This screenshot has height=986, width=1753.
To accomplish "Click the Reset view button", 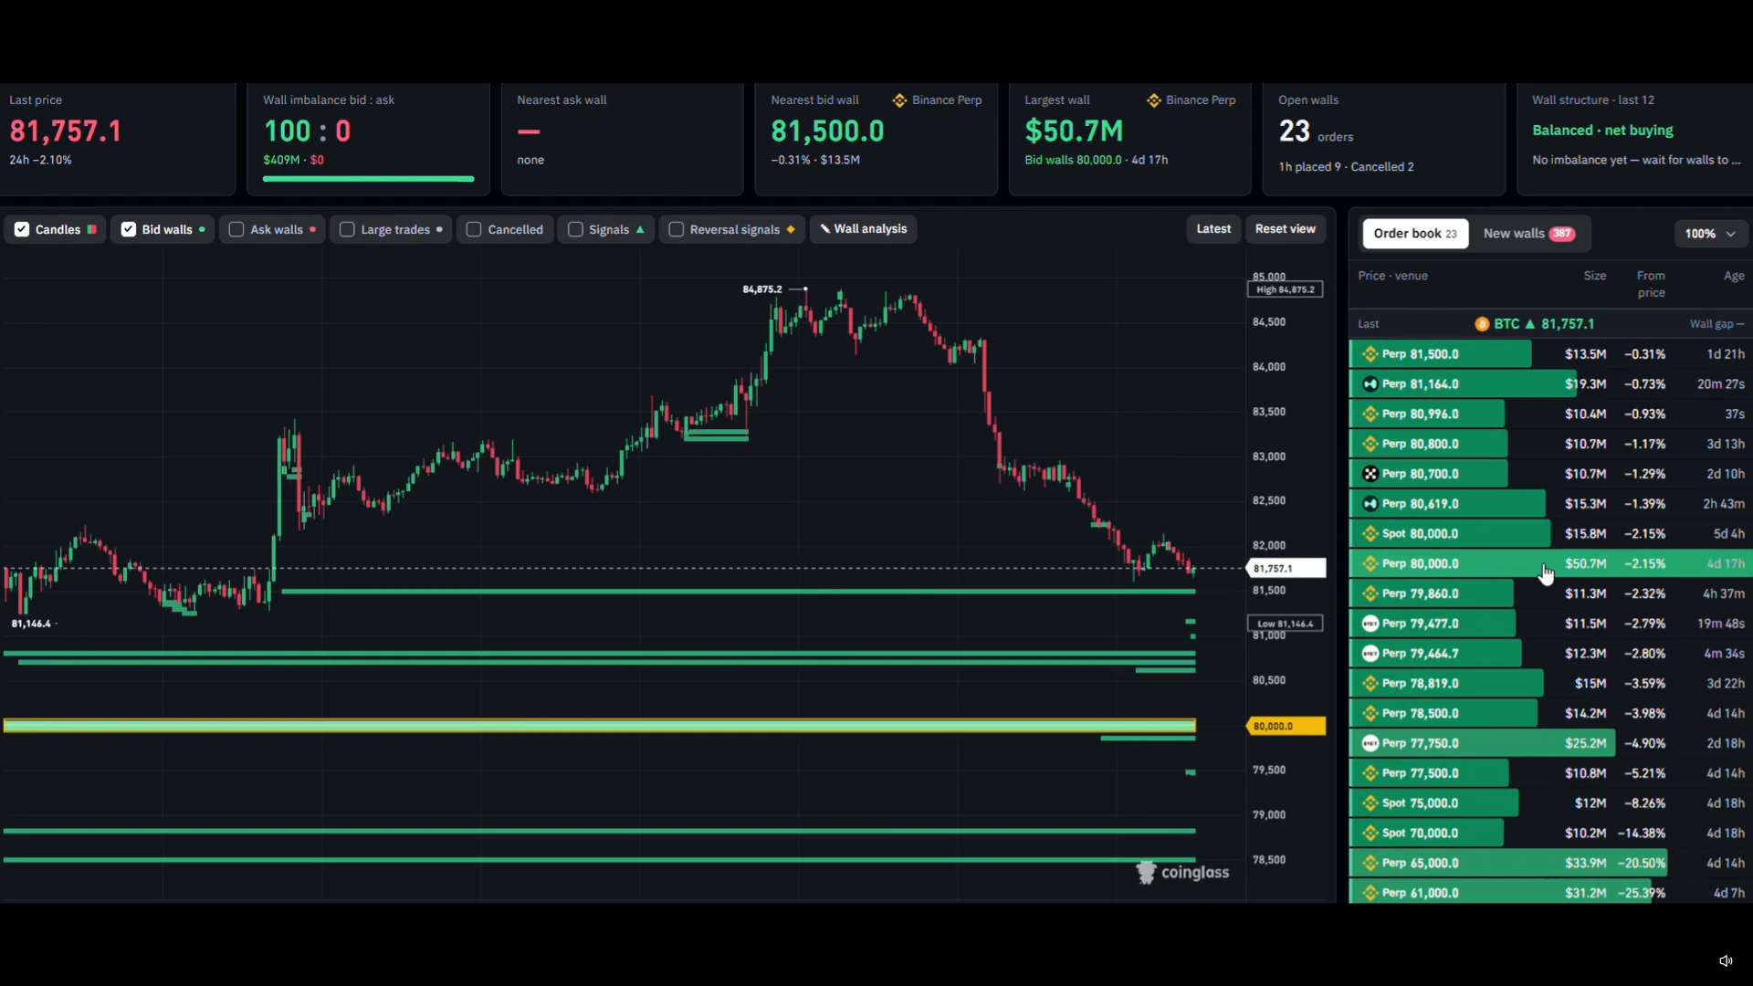I will tap(1285, 229).
